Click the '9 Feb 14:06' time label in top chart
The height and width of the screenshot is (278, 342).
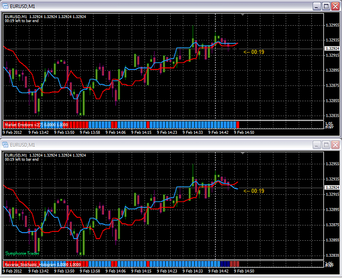[115, 132]
